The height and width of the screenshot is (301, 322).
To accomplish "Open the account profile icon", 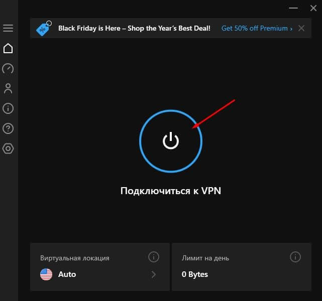I will click(x=8, y=89).
